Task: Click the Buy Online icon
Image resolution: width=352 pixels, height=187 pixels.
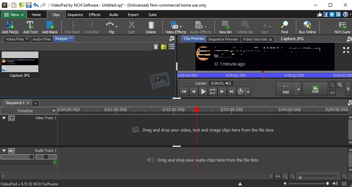Action: click(x=307, y=27)
